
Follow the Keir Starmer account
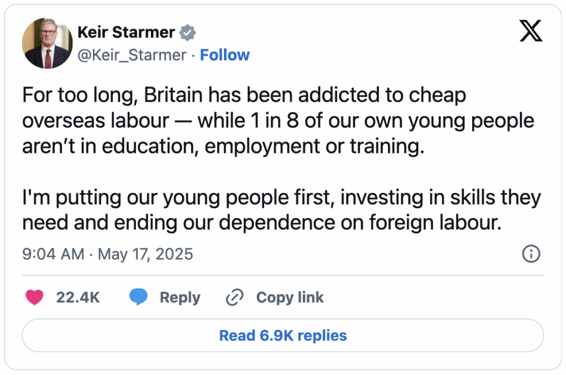click(224, 55)
